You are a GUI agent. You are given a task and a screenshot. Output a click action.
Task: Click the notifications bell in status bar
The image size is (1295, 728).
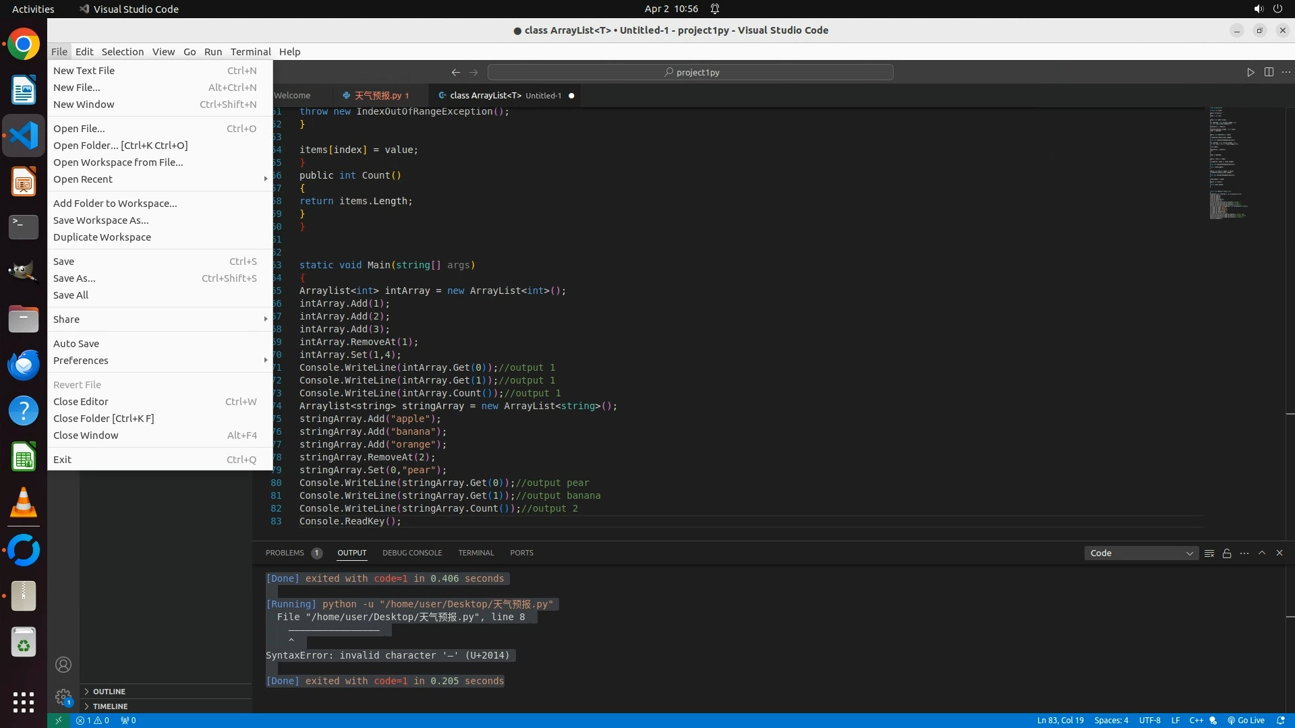tap(1281, 721)
